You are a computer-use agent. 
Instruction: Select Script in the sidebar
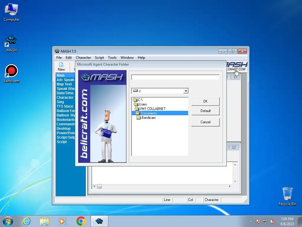62,142
